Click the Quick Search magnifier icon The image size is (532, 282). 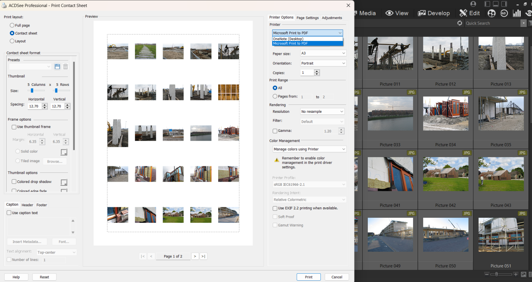[460, 23]
